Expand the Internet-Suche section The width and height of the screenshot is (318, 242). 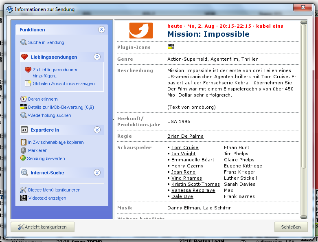coord(97,173)
